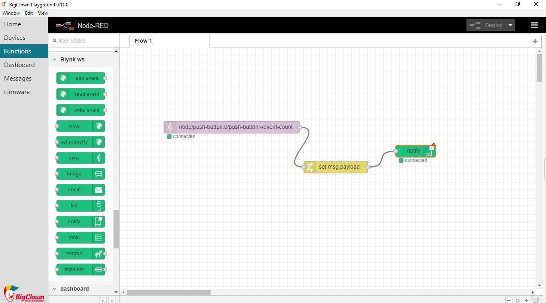
Task: Click the canvas scroll right arrow
Action: click(x=533, y=292)
